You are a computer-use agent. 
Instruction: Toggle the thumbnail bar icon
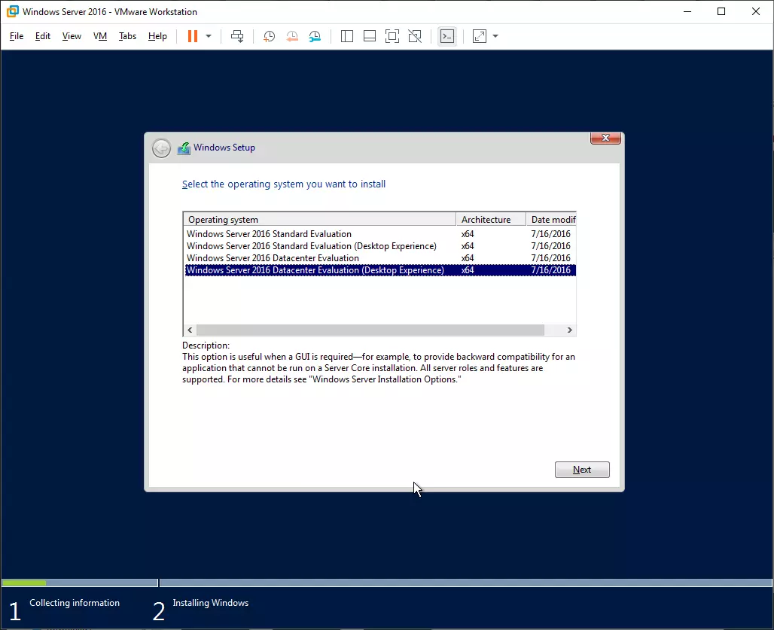coord(370,36)
